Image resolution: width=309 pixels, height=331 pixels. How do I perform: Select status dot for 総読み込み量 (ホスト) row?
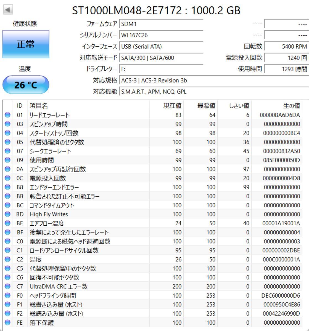7,313
